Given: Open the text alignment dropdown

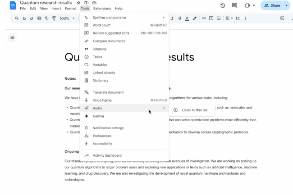Looking at the screenshot, I should point(229,18).
